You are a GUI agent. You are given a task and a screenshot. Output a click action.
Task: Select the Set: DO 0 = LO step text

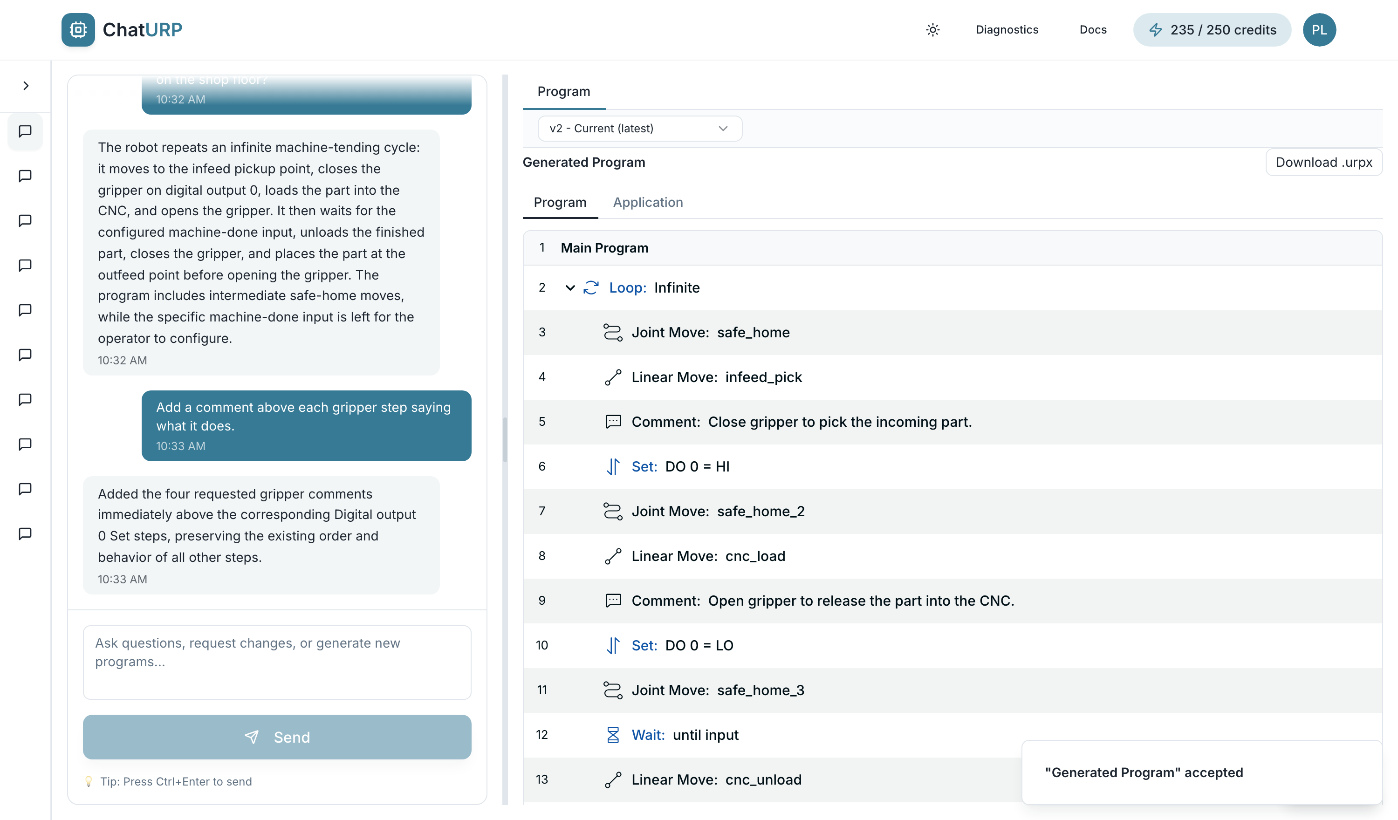682,645
